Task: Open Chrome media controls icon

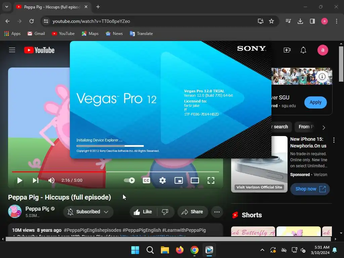Action: point(288,21)
